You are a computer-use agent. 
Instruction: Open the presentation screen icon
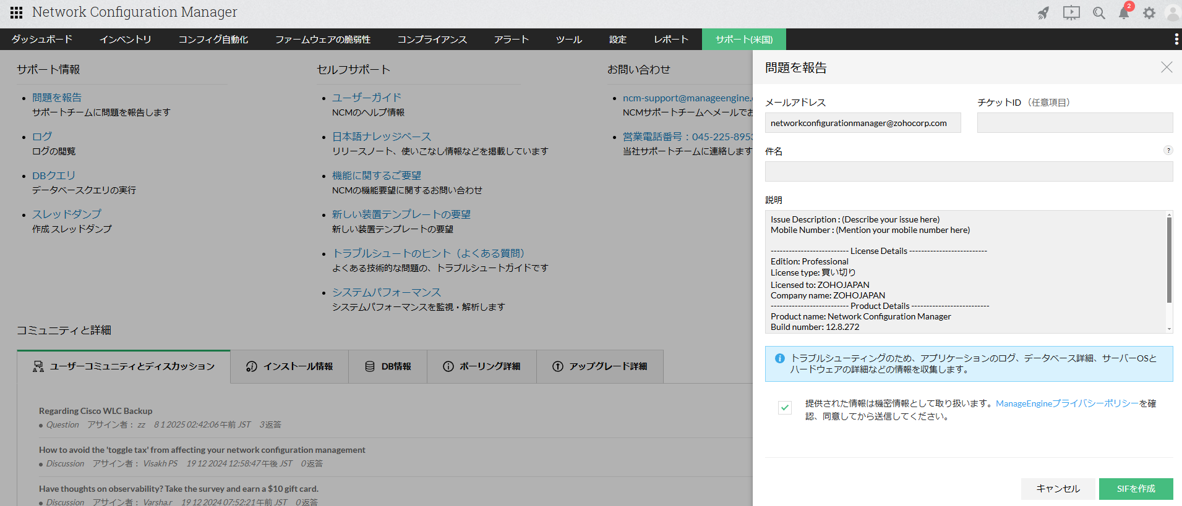coord(1071,13)
